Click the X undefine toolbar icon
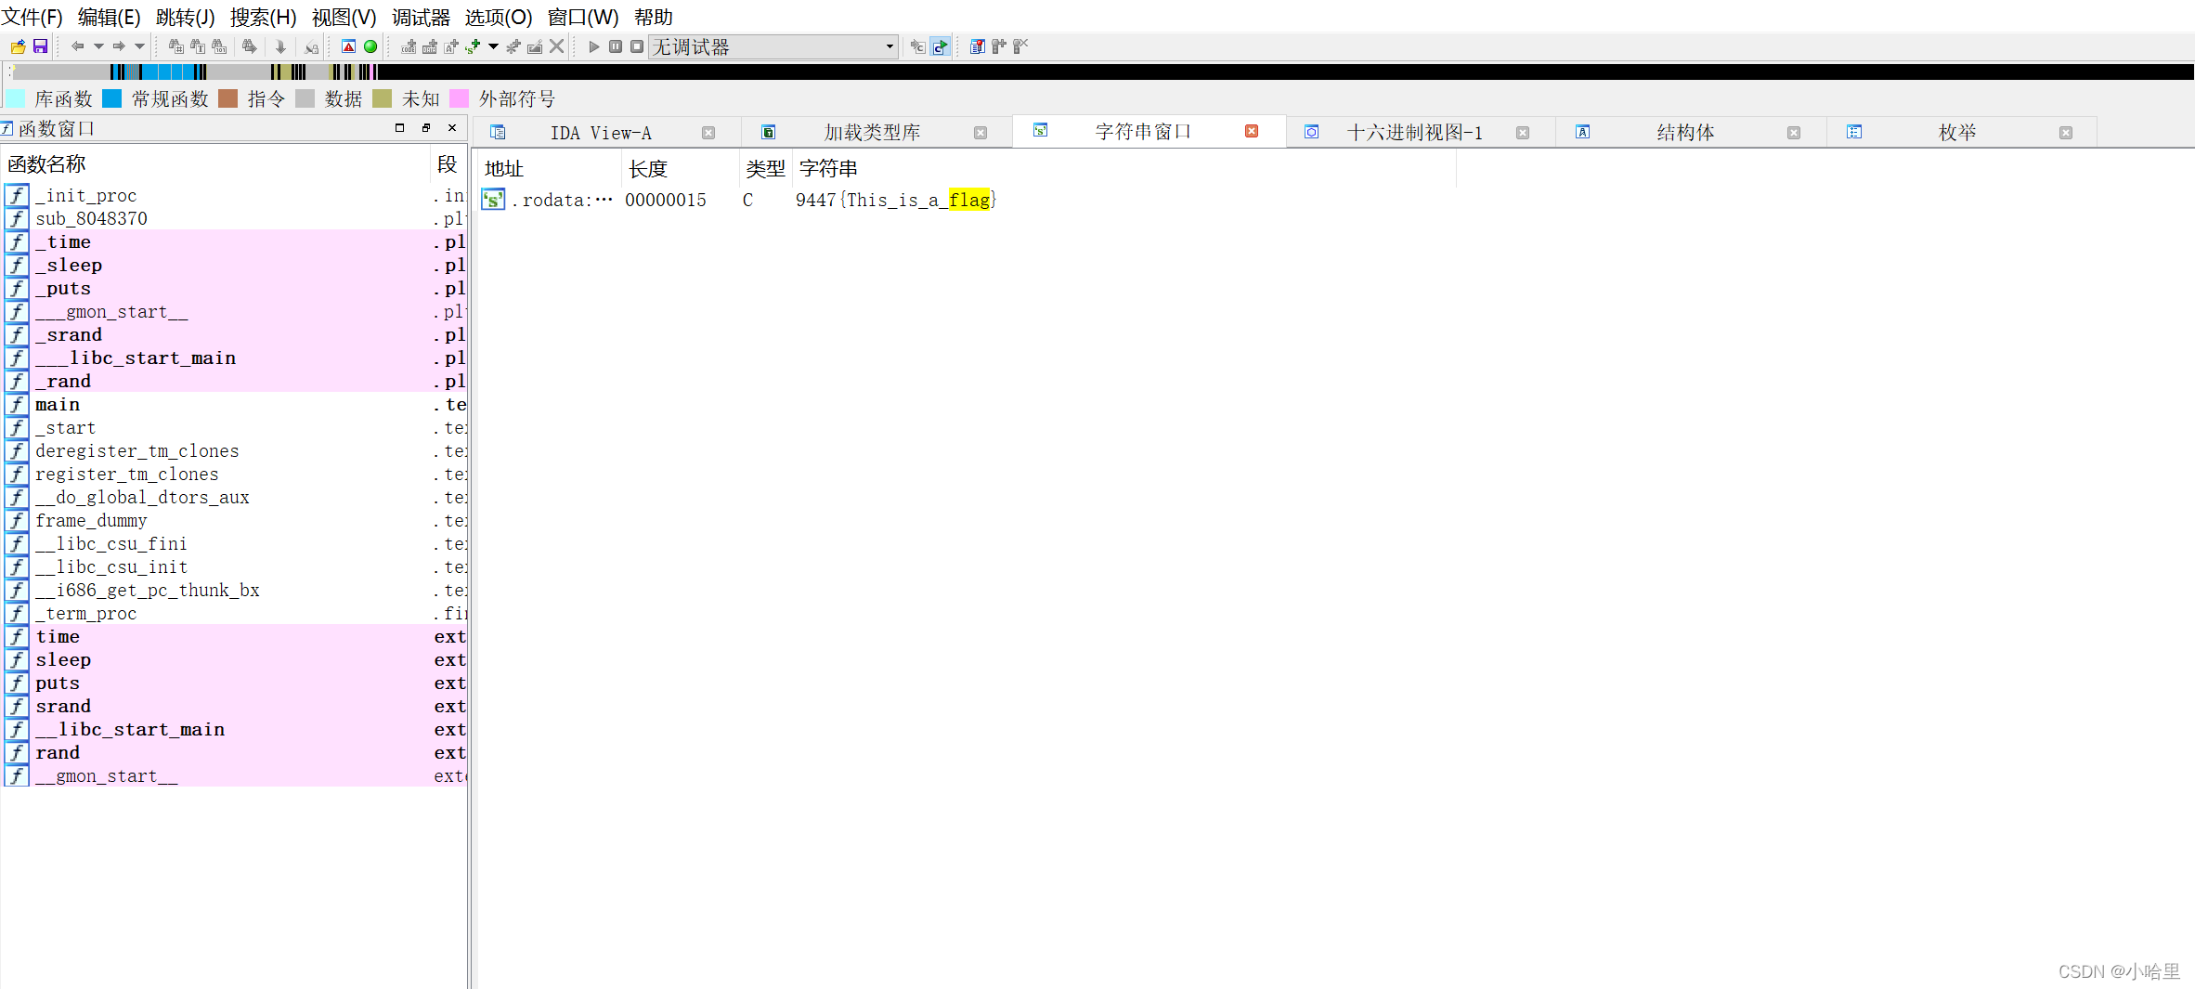 (556, 46)
